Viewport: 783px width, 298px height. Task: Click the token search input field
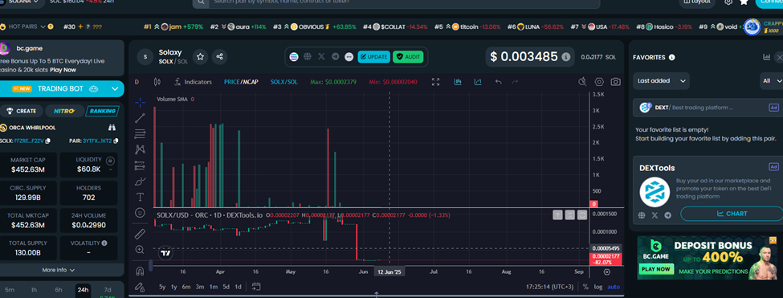tap(397, 2)
